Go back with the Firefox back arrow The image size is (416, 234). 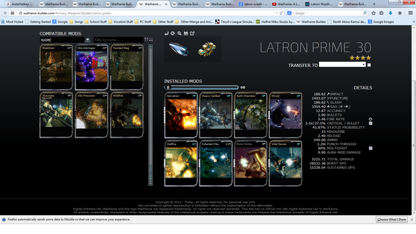pos(5,13)
